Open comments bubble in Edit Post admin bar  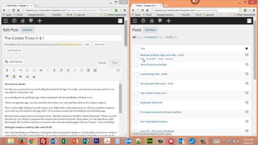coord(31,21)
